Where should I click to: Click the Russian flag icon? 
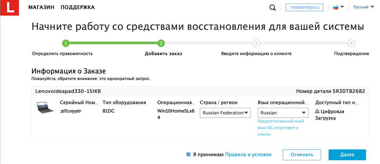click(336, 7)
